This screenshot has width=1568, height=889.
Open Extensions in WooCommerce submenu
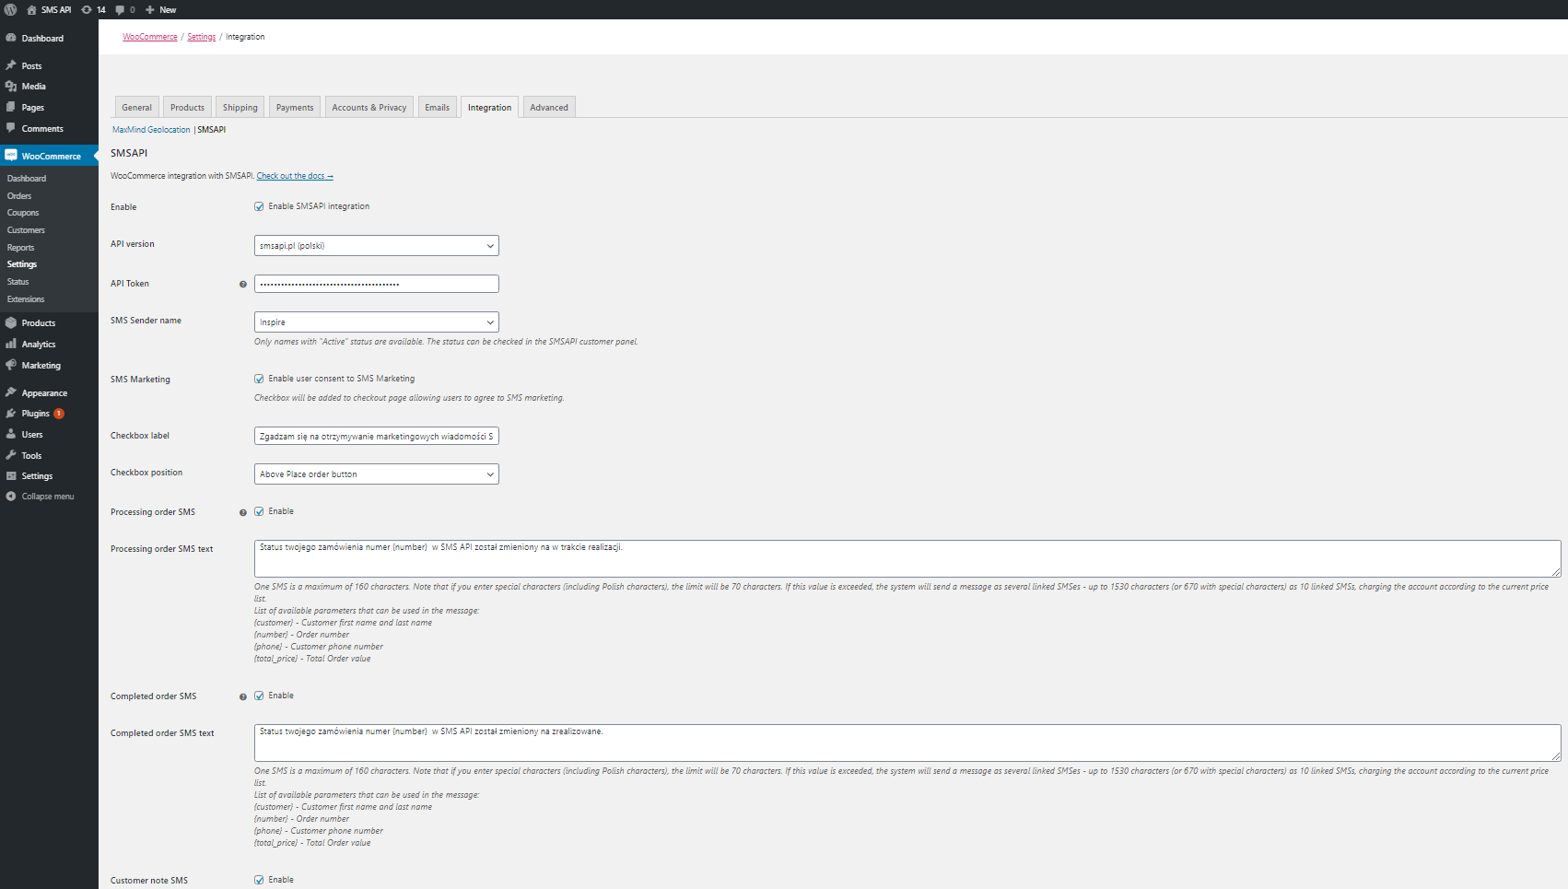point(26,298)
